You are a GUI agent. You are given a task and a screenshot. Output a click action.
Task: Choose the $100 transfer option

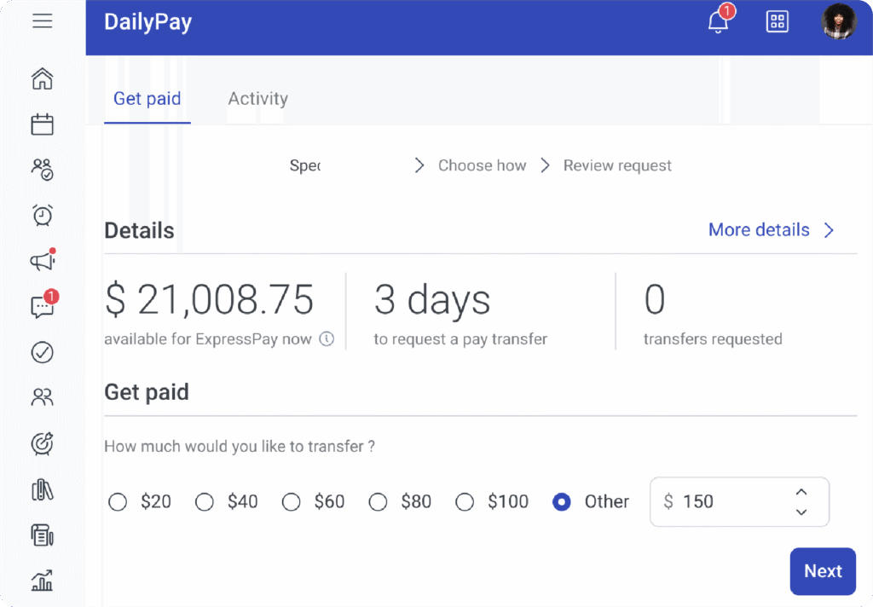click(x=465, y=502)
